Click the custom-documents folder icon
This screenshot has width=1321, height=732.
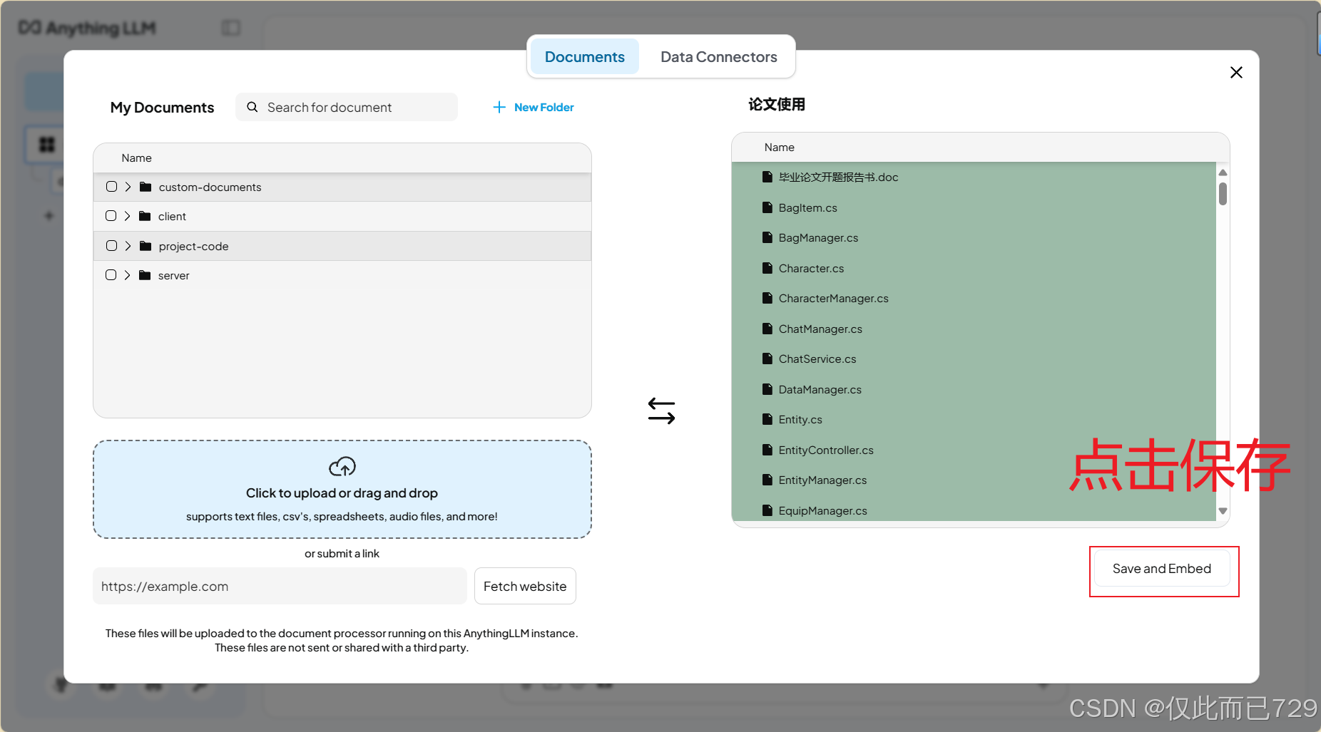[146, 187]
